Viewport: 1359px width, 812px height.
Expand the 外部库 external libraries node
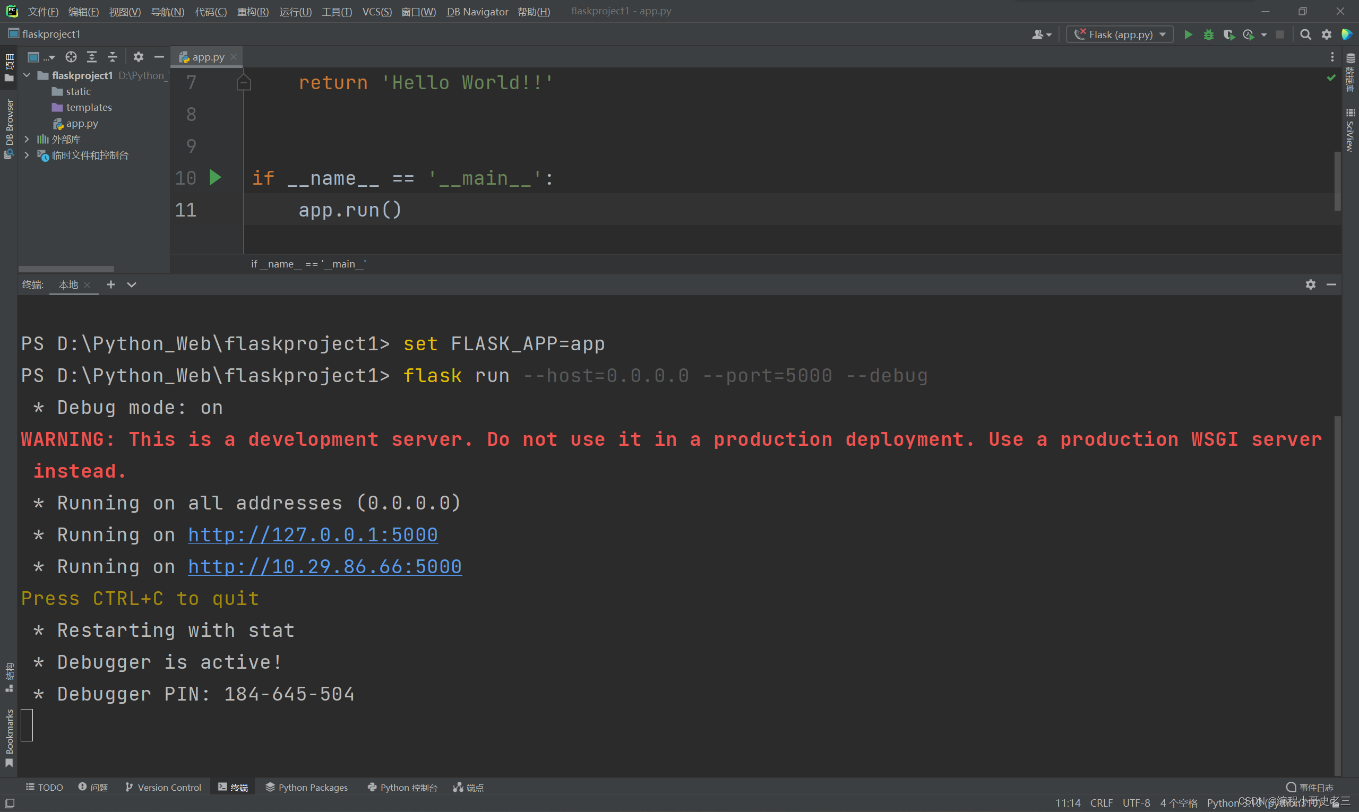(27, 139)
